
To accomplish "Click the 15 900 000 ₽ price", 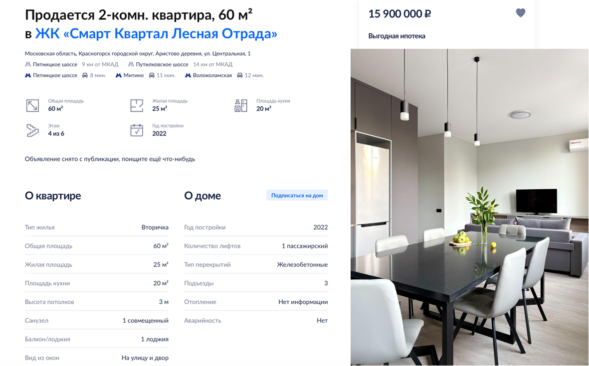I will pos(399,14).
